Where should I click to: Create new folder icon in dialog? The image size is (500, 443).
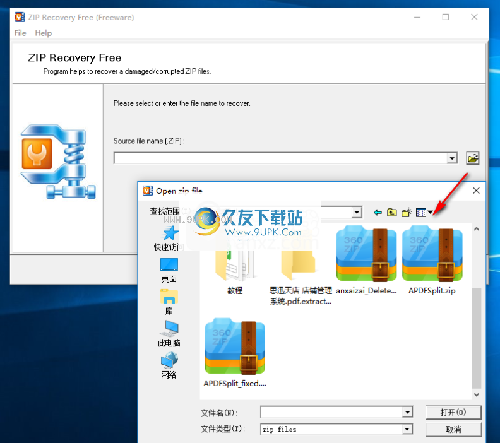407,212
